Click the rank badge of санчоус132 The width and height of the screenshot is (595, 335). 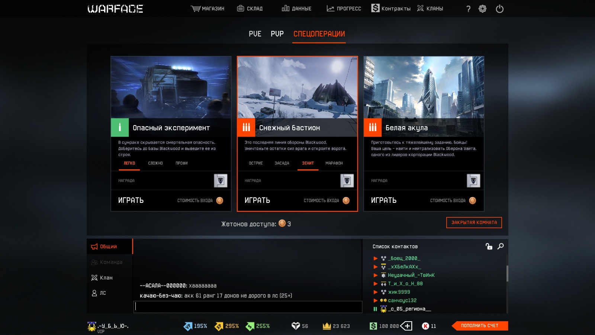pyautogui.click(x=383, y=300)
